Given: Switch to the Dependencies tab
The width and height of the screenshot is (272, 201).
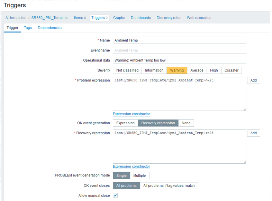Looking at the screenshot, I should [x=49, y=28].
